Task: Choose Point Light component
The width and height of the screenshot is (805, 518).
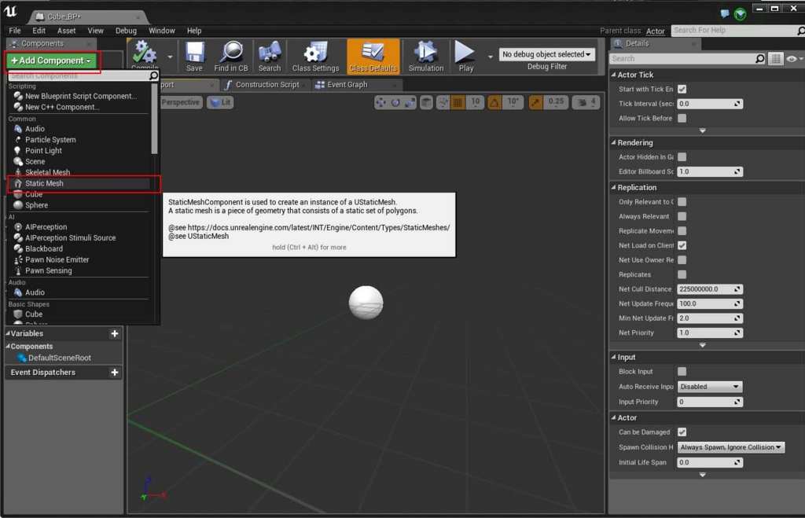Action: [43, 151]
